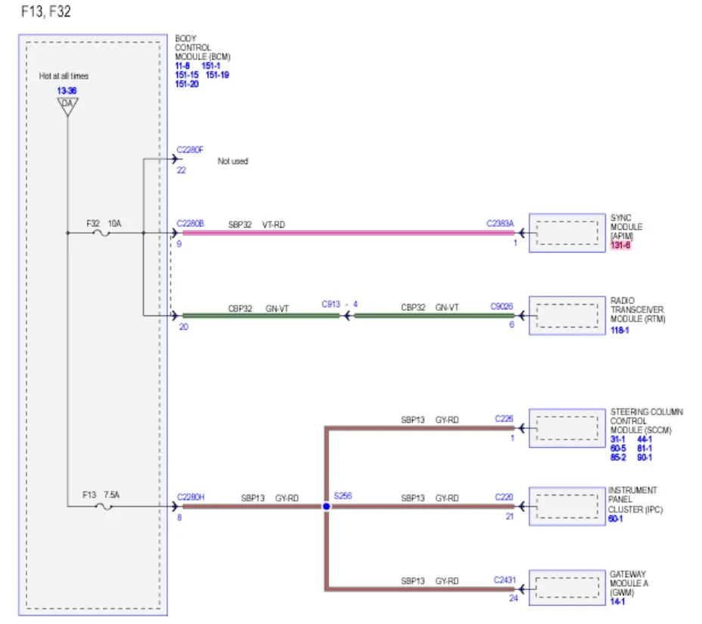
Task: Follow the 151-15 reference link
Action: 187,75
